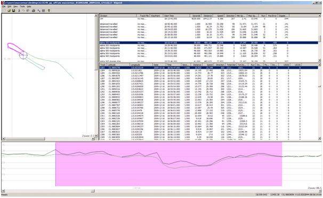This screenshot has height=198, width=323.
Task: Select trackpoint row 1300
Action: coord(209,113)
